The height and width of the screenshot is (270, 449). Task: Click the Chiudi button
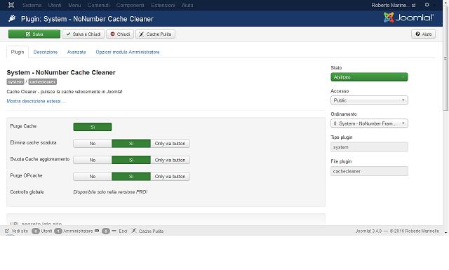[x=120, y=34]
